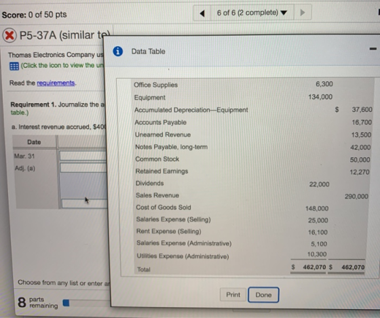Click the blue info icon in Data Table
This screenshot has width=380, height=318.
(118, 52)
